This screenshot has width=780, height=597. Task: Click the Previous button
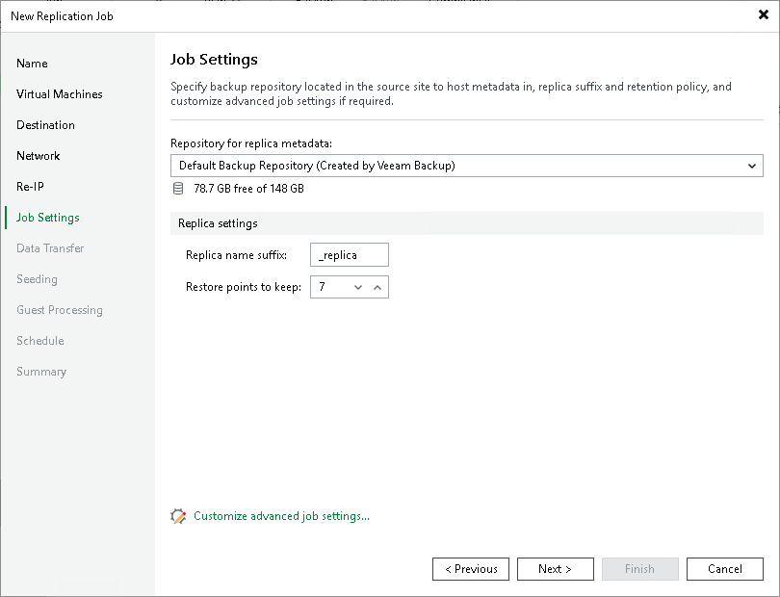point(471,569)
